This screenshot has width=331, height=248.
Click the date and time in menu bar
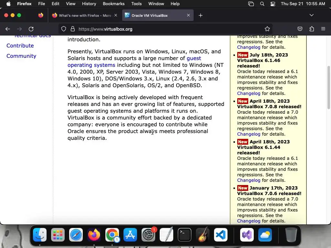[303, 4]
